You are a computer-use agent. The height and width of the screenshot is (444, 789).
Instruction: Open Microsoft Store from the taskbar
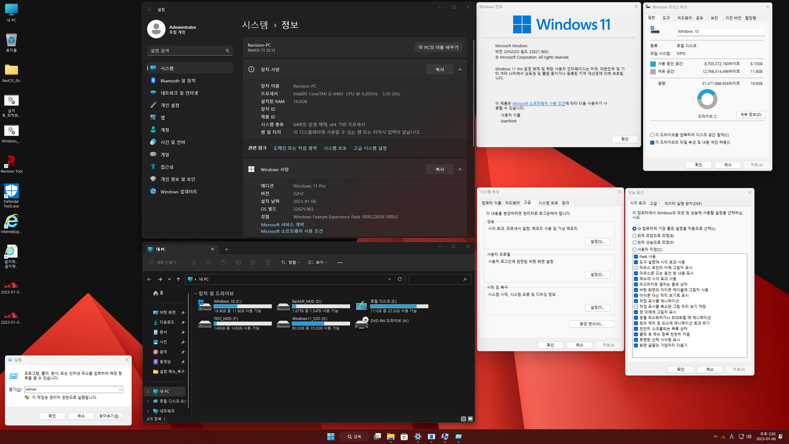coord(404,436)
